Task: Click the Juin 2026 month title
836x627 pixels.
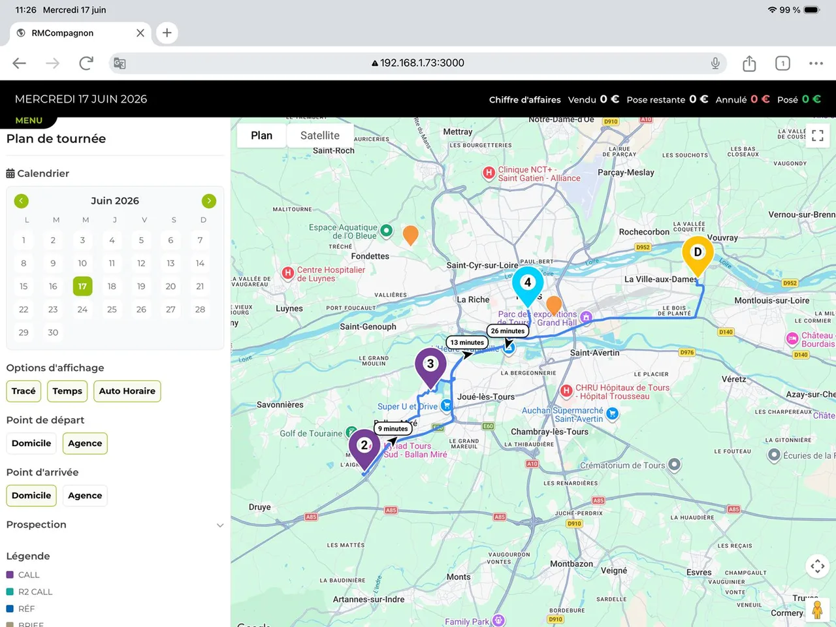Action: [115, 201]
